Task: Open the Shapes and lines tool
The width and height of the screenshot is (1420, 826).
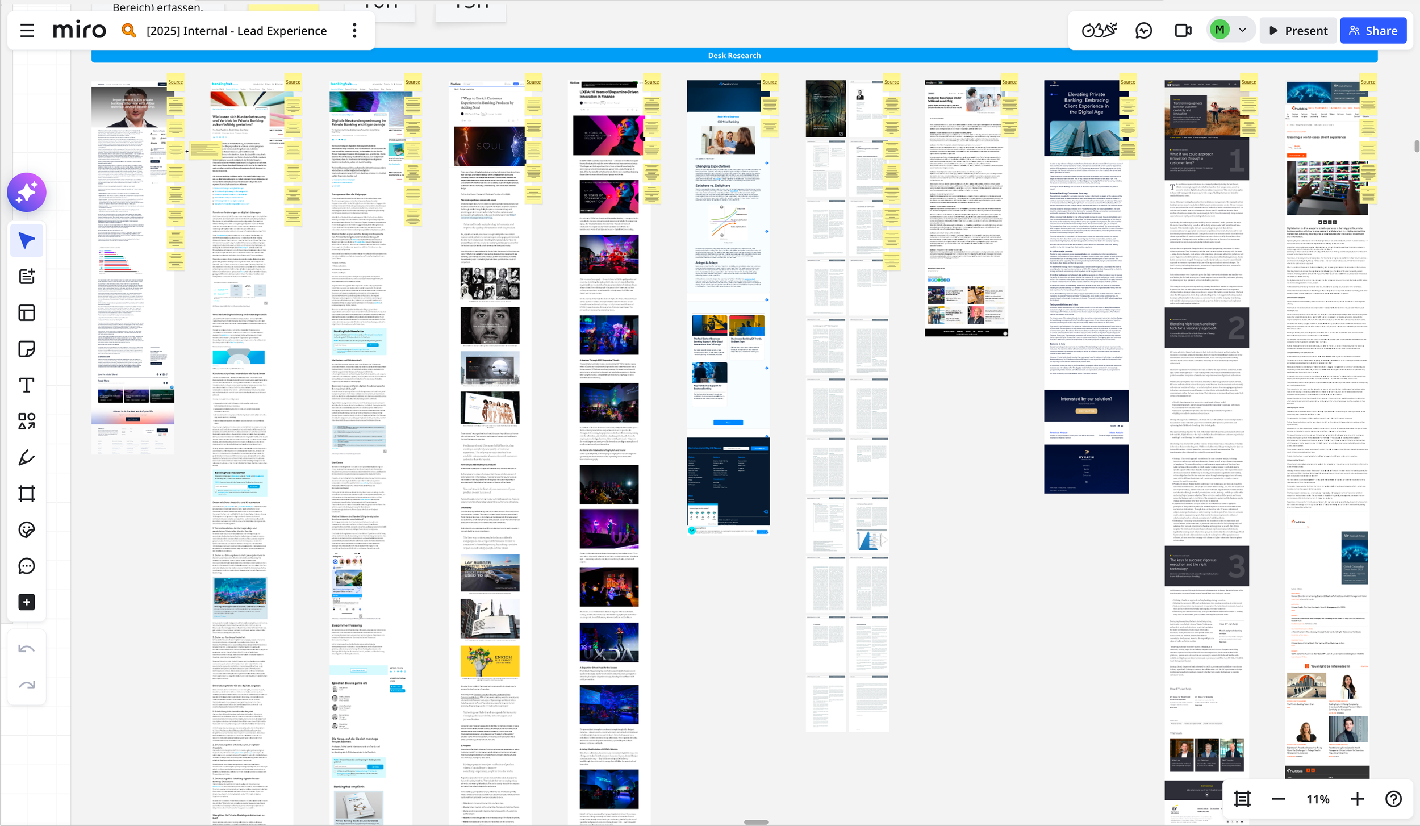Action: [x=27, y=421]
